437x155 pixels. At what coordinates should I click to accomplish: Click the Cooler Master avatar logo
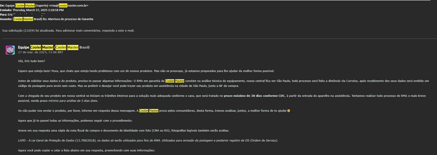point(10,50)
